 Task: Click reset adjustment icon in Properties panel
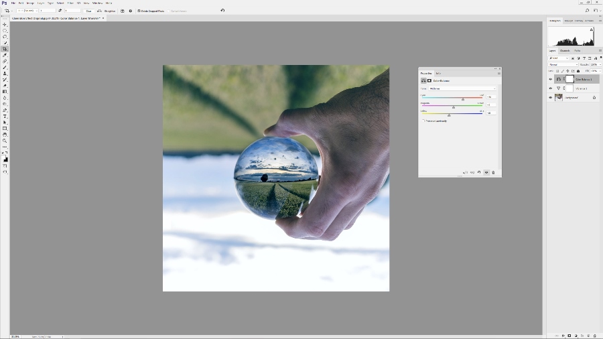coord(479,173)
